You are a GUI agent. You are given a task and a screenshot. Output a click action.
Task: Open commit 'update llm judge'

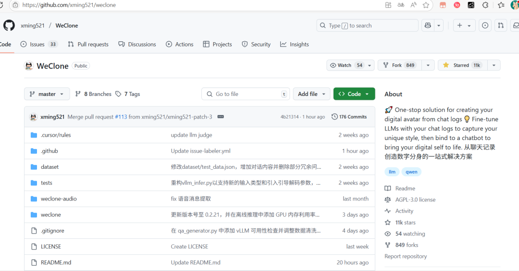click(x=191, y=135)
